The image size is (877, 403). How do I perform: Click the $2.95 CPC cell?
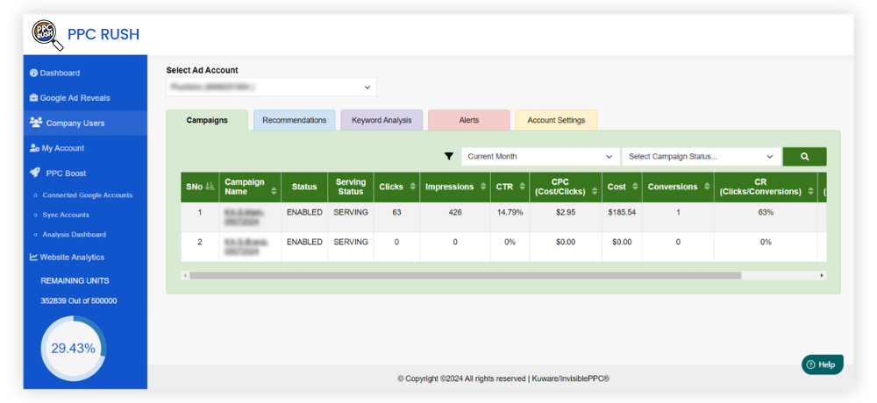(566, 213)
